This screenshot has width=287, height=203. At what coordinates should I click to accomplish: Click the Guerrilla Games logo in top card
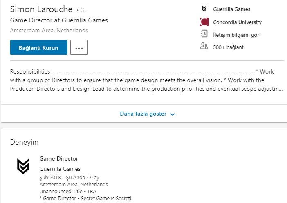click(x=204, y=9)
